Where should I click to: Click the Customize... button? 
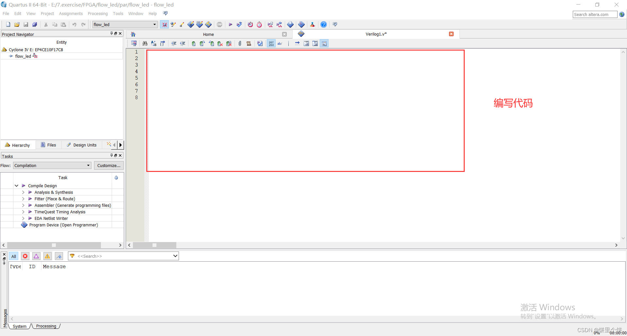click(x=109, y=165)
